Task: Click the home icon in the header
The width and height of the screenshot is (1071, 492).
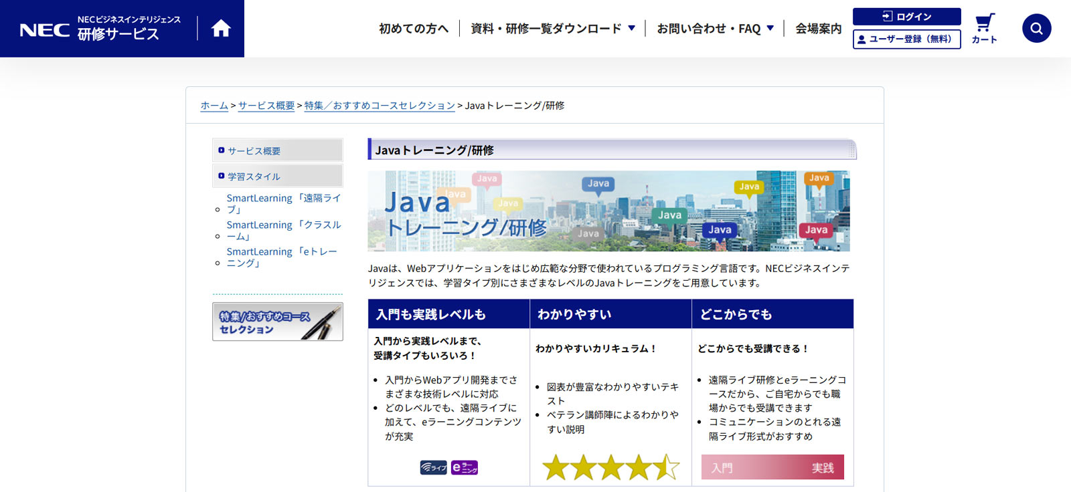Action: click(221, 28)
